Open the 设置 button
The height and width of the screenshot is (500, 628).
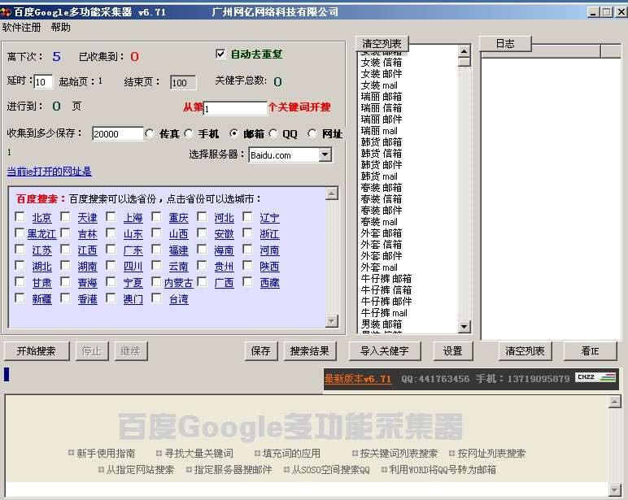(453, 351)
